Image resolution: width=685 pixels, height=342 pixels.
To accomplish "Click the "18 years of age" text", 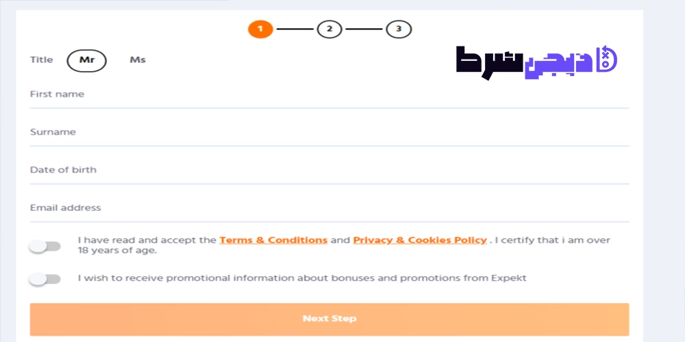I will pos(117,251).
